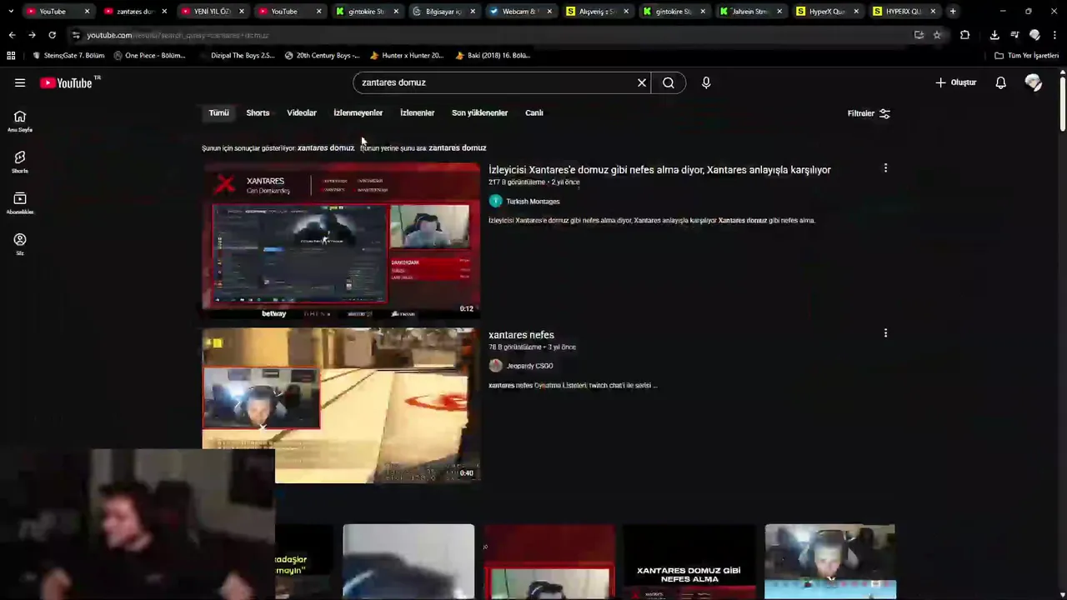Click the magnifier search button
Screen dimensions: 1067x600
point(669,82)
